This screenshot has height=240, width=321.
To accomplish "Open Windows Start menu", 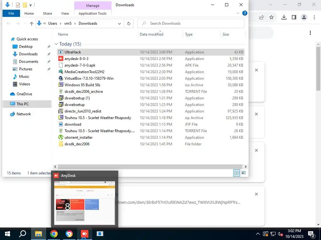I will tap(8, 234).
